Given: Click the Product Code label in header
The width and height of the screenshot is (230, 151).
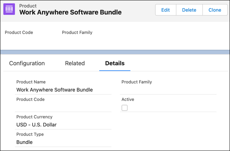Looking at the screenshot, I should point(19,32).
